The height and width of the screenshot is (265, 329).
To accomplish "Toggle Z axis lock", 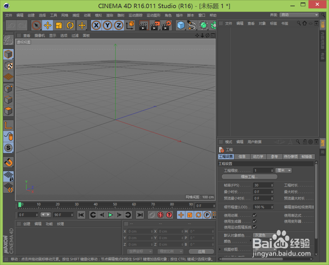I will pyautogui.click(x=118, y=25).
